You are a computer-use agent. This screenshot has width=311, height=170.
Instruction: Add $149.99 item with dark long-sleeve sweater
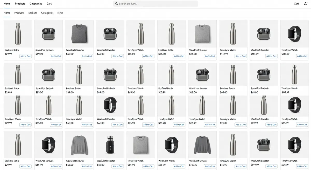(210, 166)
